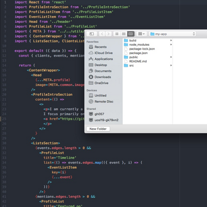
Task: Click the Desktop icon in sidebar
Action: click(x=91, y=65)
